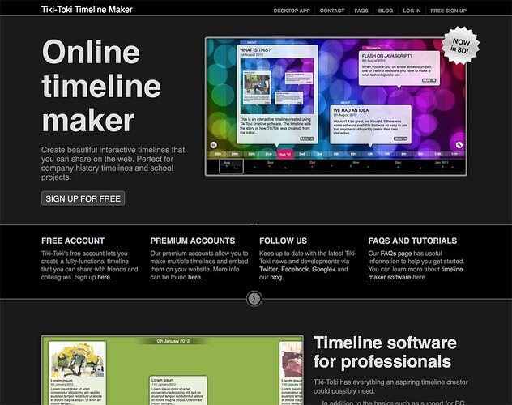Click the "Now in 3D!" starburst badge
512x405 pixels.
coord(460,45)
